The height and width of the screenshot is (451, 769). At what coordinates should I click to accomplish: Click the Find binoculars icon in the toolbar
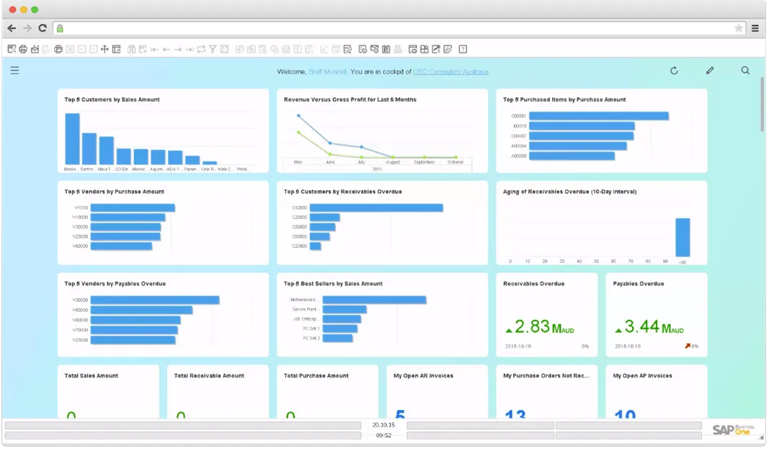130,48
